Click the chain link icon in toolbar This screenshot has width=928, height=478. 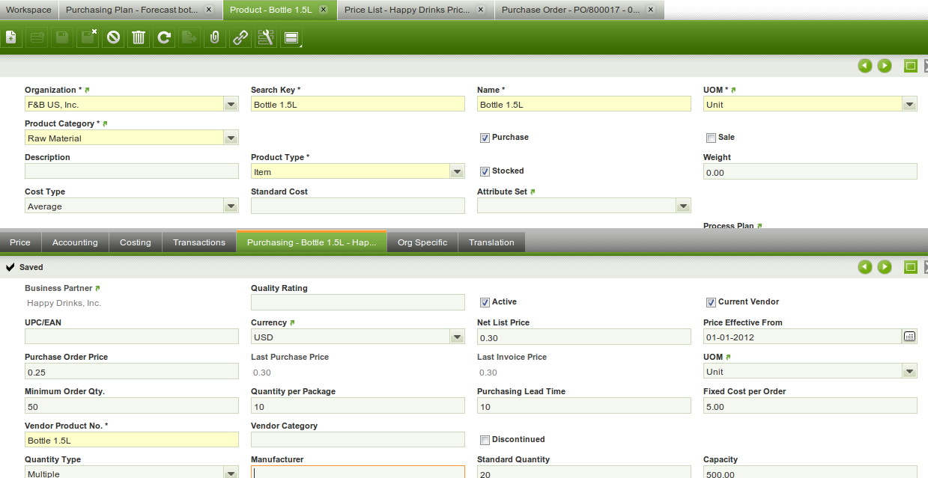(240, 37)
